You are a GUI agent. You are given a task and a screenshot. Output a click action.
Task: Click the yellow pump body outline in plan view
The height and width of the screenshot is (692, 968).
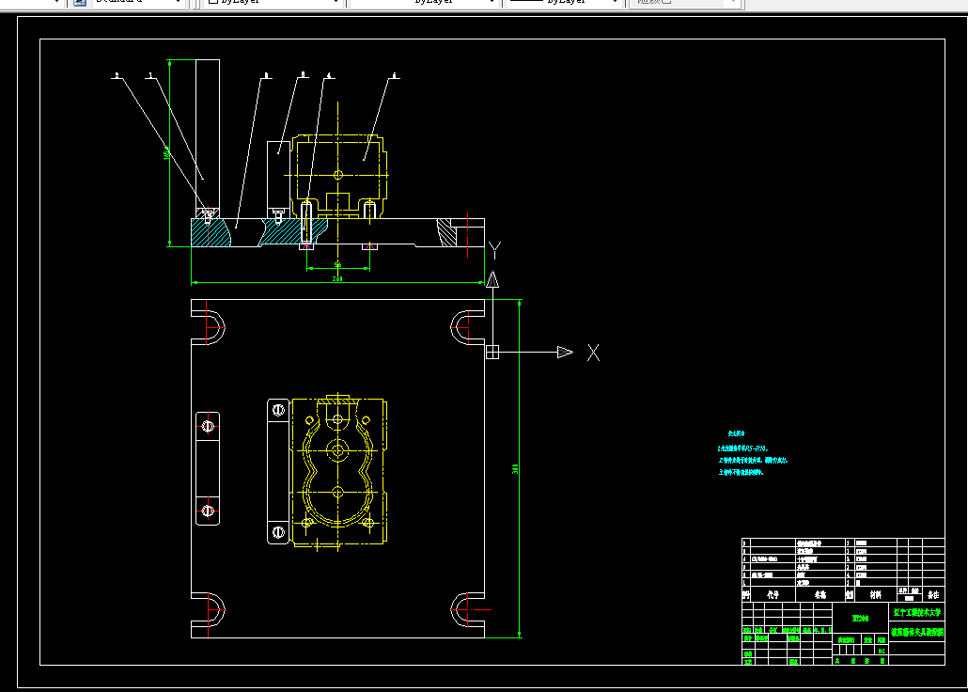pyautogui.click(x=338, y=471)
